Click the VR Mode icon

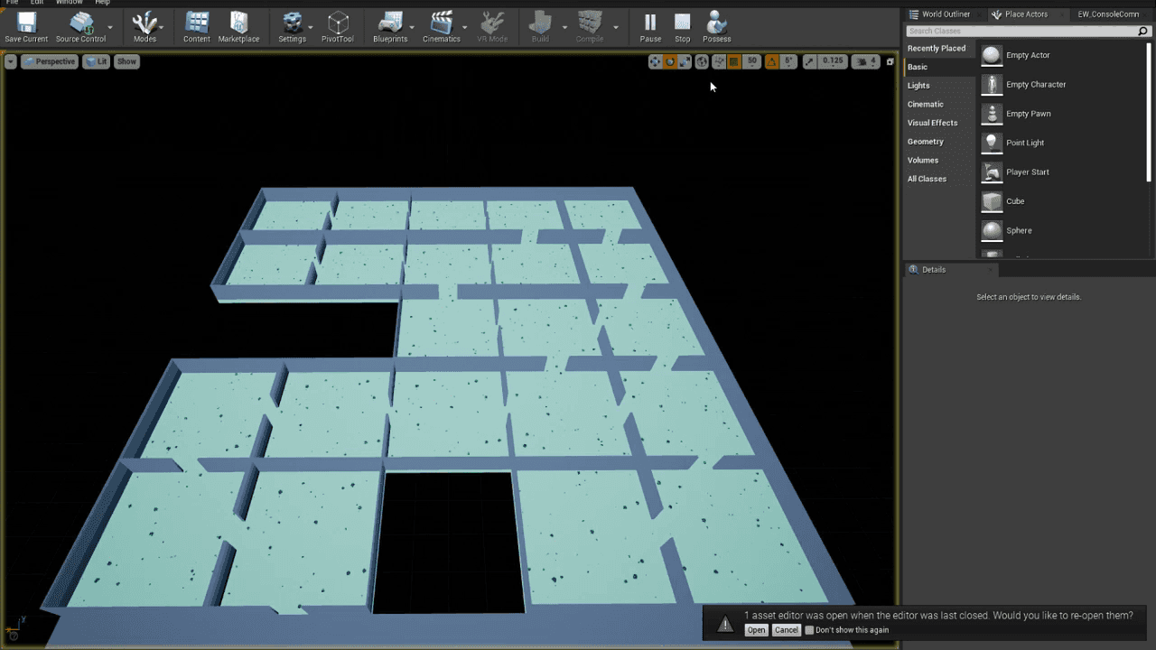(492, 23)
